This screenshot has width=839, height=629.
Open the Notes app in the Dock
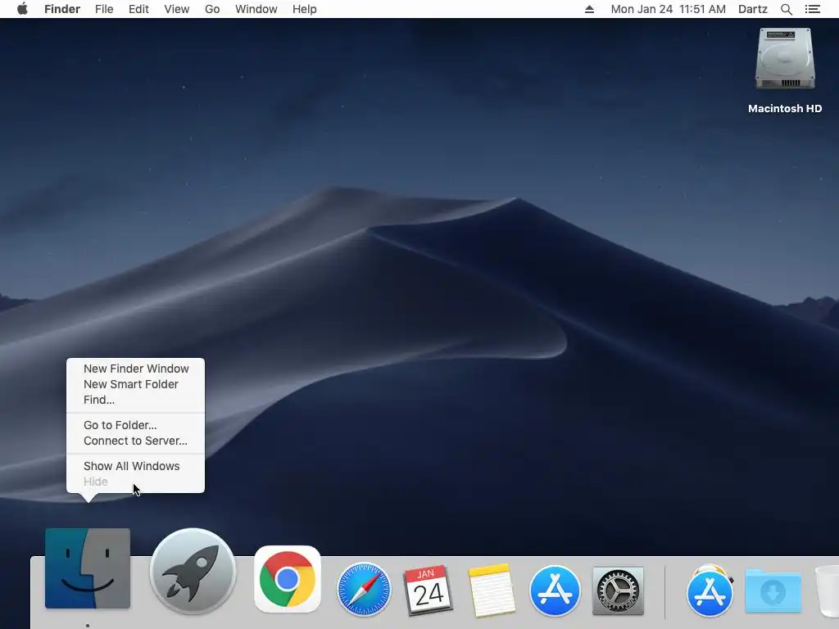492,590
